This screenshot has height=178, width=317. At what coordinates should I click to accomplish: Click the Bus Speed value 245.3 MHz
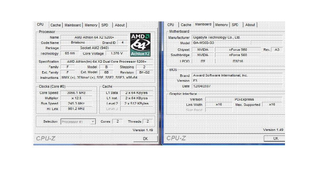coord(76,103)
